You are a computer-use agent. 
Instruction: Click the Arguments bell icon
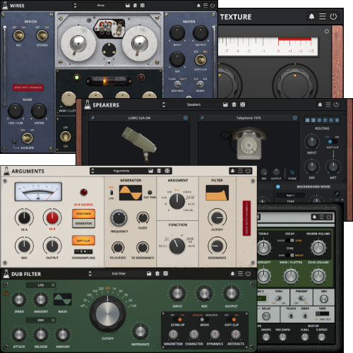click(x=232, y=171)
